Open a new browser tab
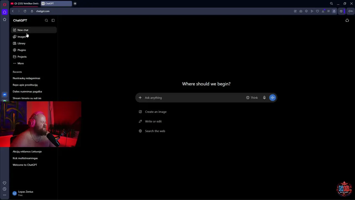The image size is (355, 200). [x=75, y=4]
